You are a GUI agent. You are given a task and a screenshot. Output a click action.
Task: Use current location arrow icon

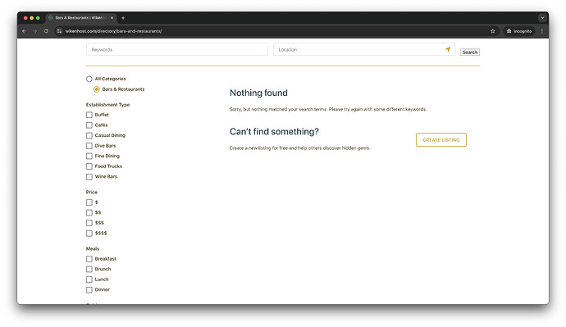pos(448,49)
